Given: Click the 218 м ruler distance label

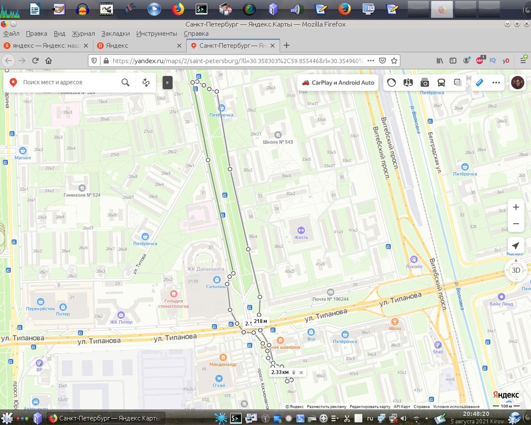Looking at the screenshot, I should (261, 321).
